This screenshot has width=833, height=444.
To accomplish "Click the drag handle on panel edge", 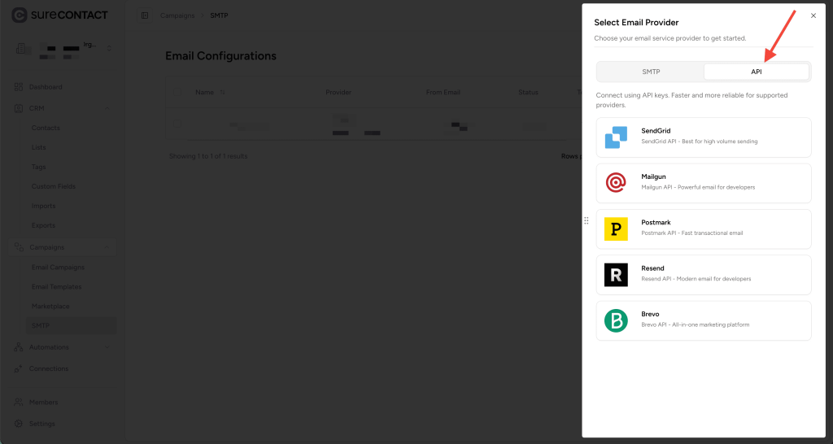I will click(x=586, y=220).
